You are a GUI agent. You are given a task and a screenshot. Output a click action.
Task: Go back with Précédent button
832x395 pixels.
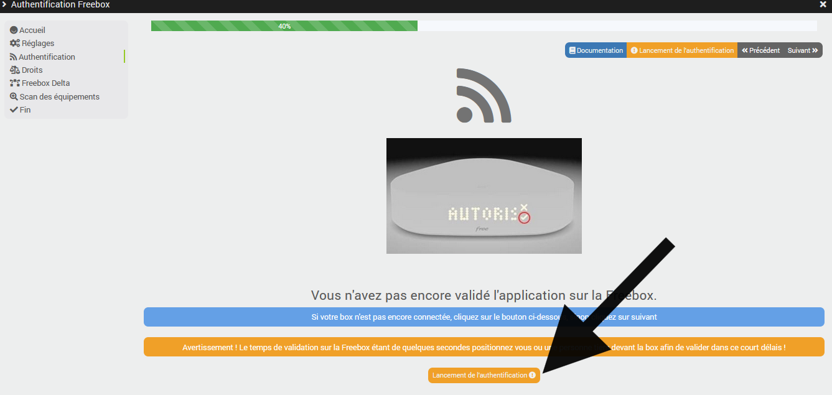click(x=760, y=50)
